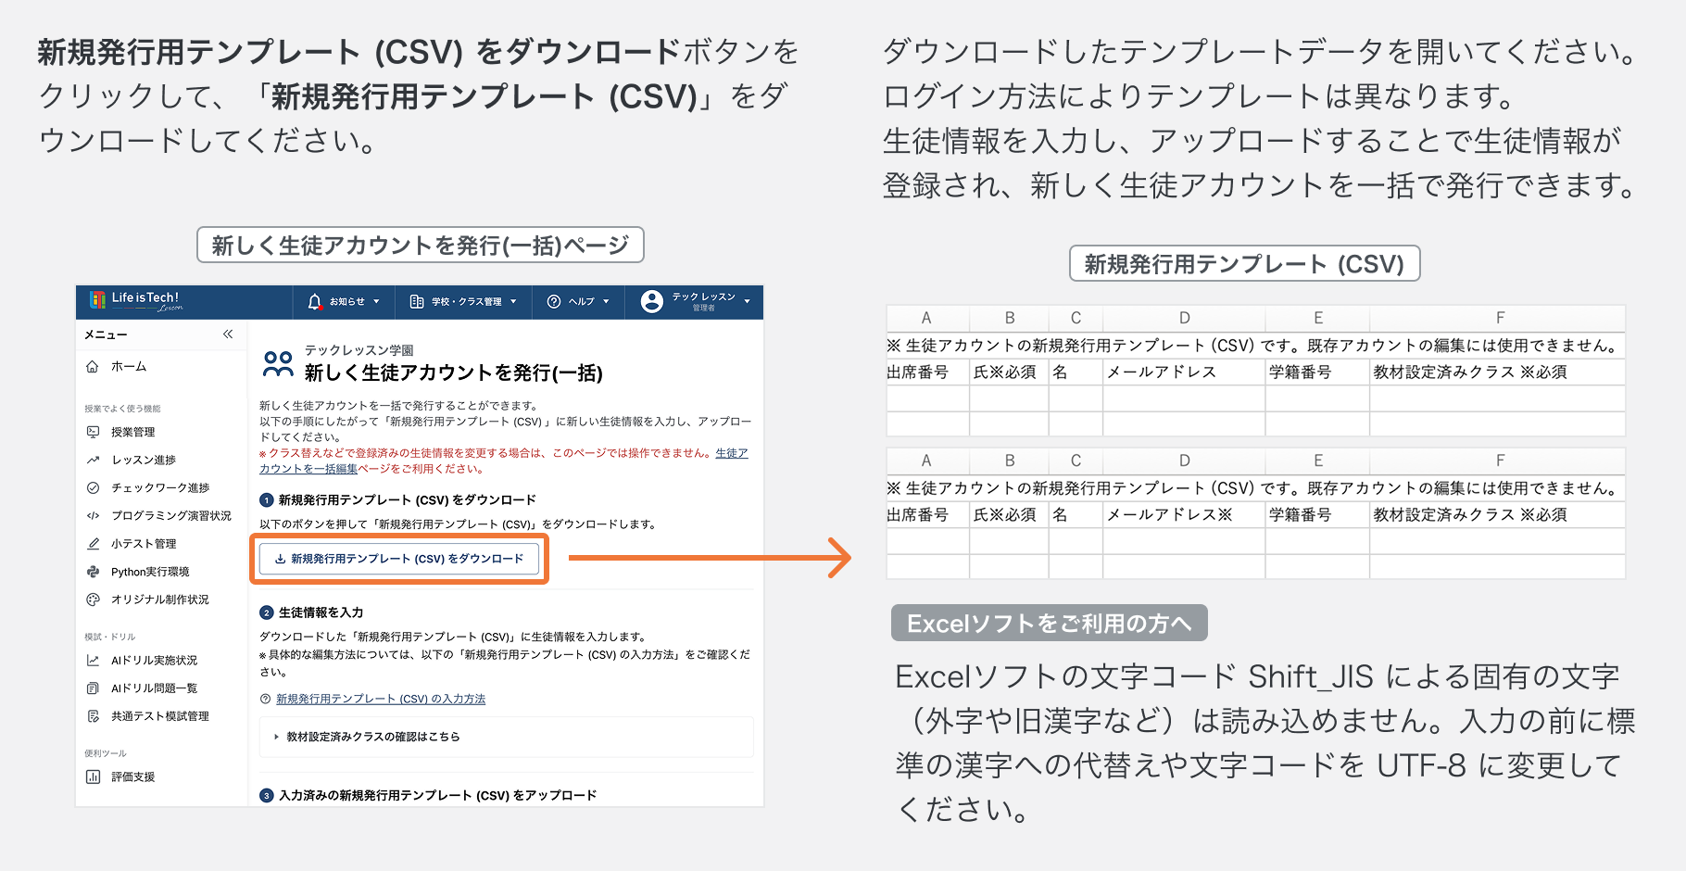Click the notification bell icon
This screenshot has width=1686, height=871.
315,301
